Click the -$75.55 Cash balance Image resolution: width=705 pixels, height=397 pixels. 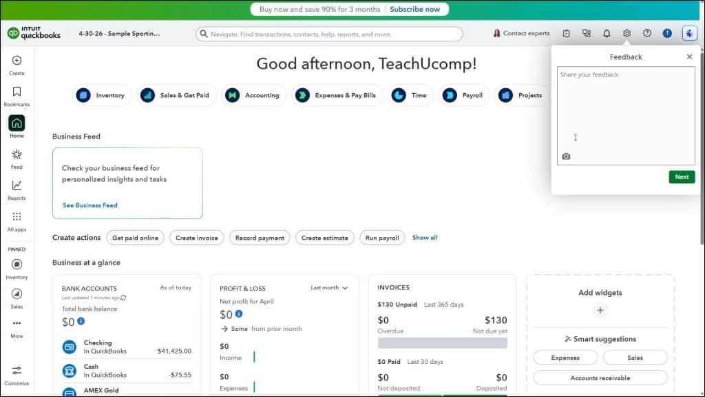coord(180,374)
